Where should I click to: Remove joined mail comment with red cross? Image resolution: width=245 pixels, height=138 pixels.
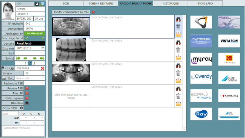(x=93, y=12)
